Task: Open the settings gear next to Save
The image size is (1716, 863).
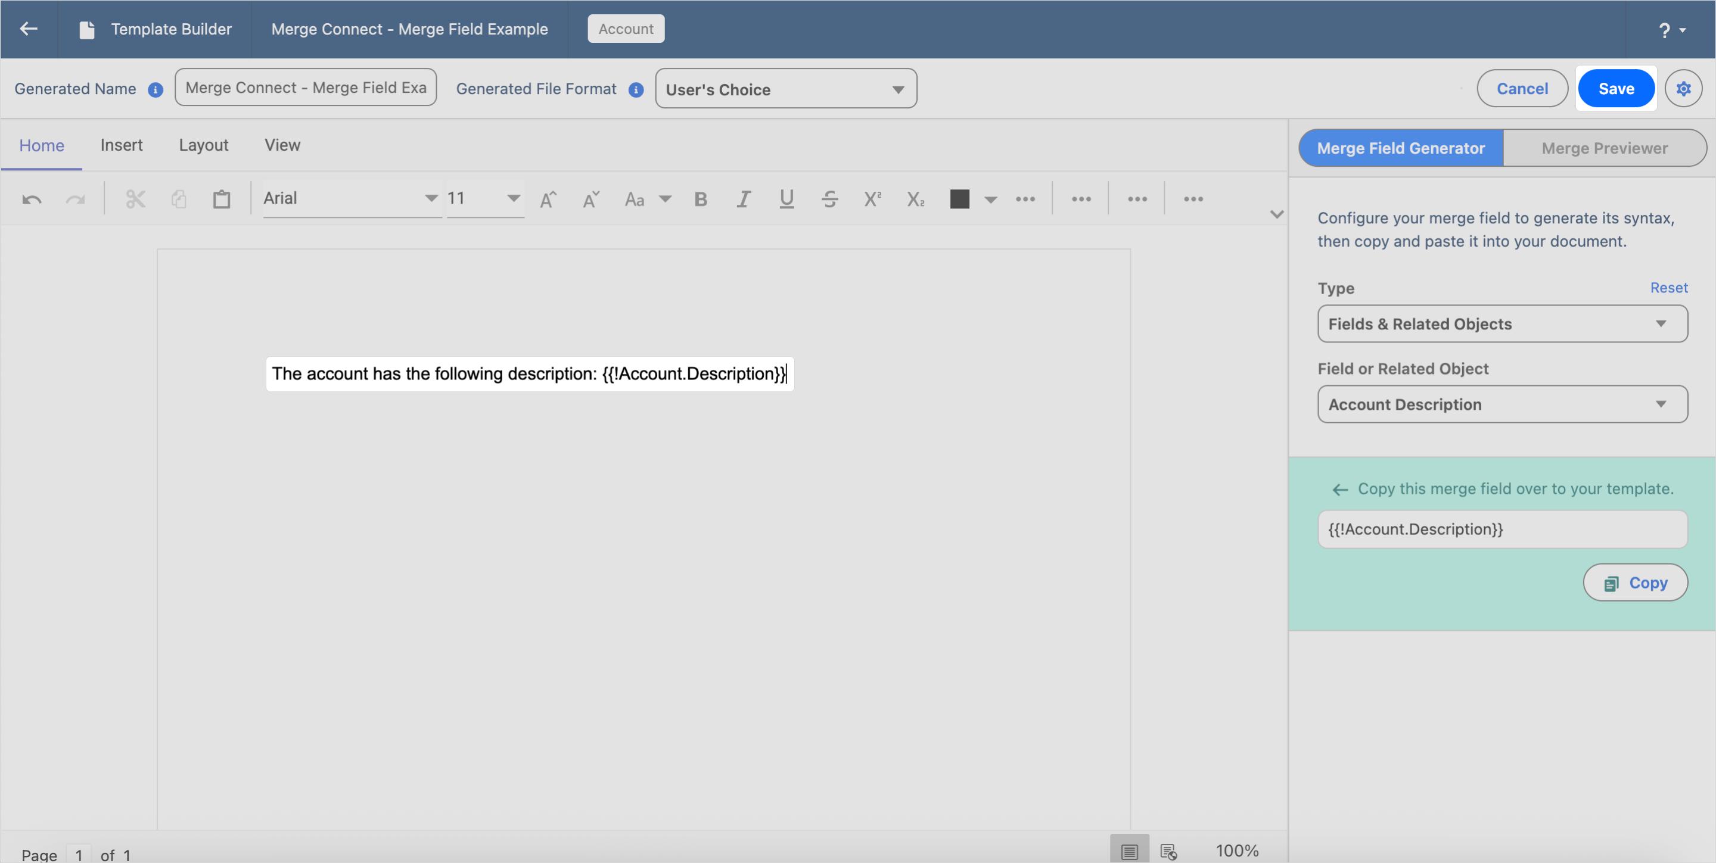Action: click(x=1683, y=89)
